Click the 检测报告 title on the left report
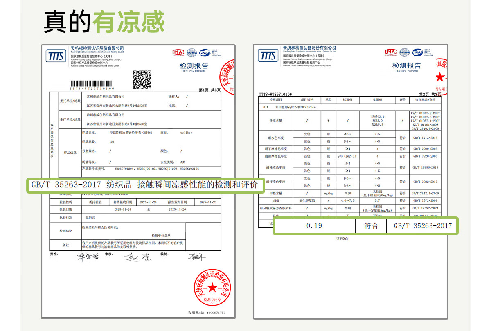Image resolution: width=491 pixels, height=331 pixels. point(194,67)
